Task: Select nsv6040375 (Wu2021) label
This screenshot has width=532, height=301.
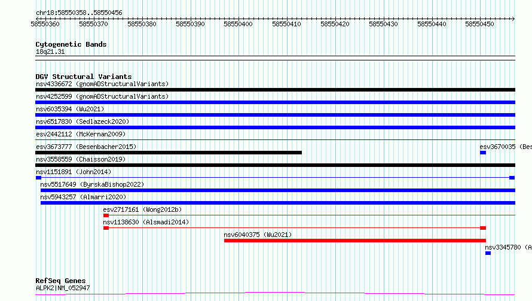Action: tap(258, 235)
